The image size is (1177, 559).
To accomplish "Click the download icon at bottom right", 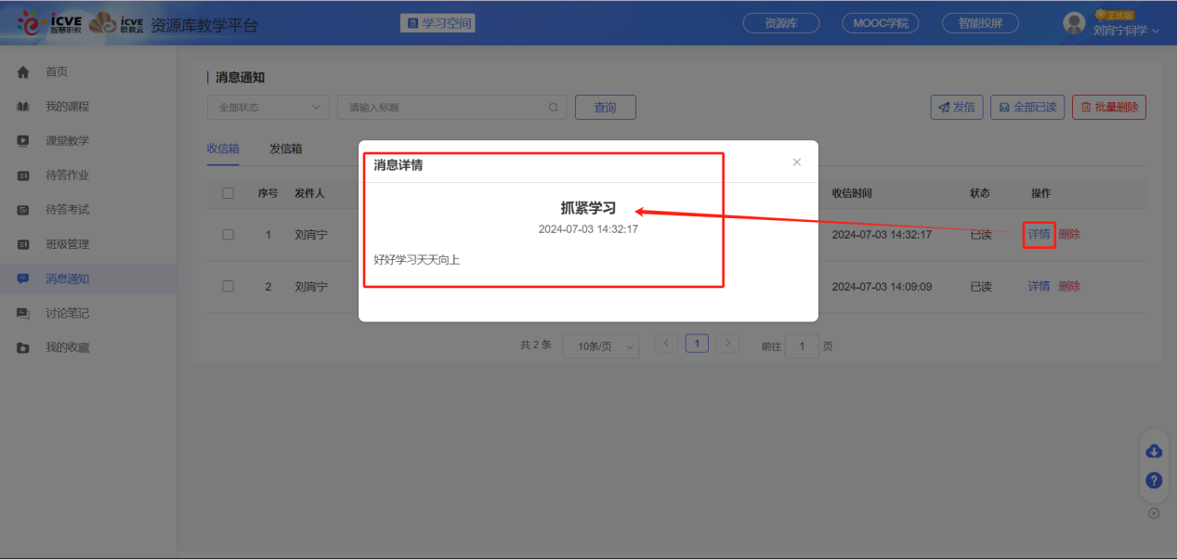I will (1153, 450).
